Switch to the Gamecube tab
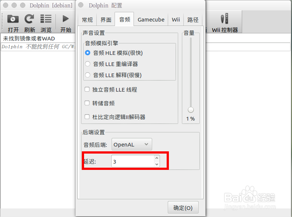The image size is (292, 217). 151,20
